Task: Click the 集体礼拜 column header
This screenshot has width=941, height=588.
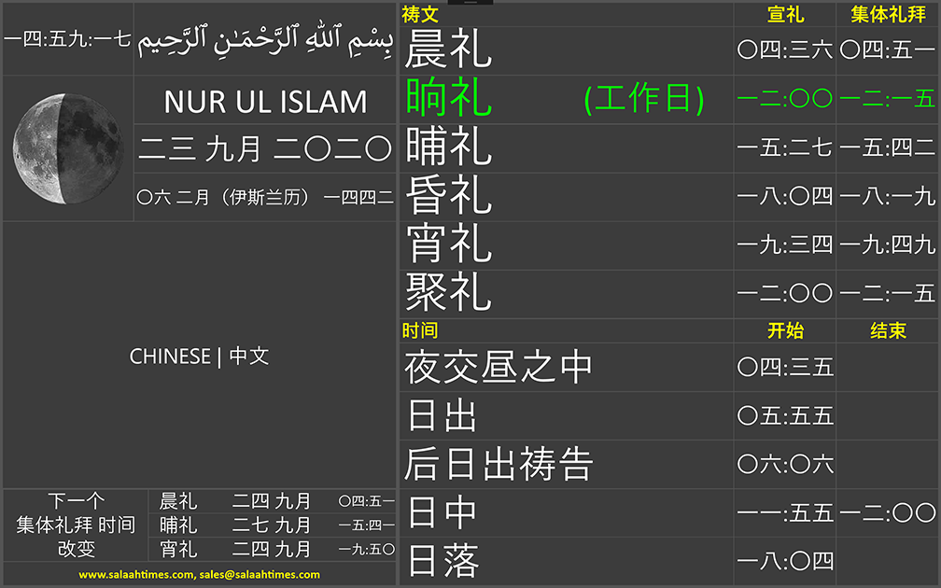Action: coord(887,14)
